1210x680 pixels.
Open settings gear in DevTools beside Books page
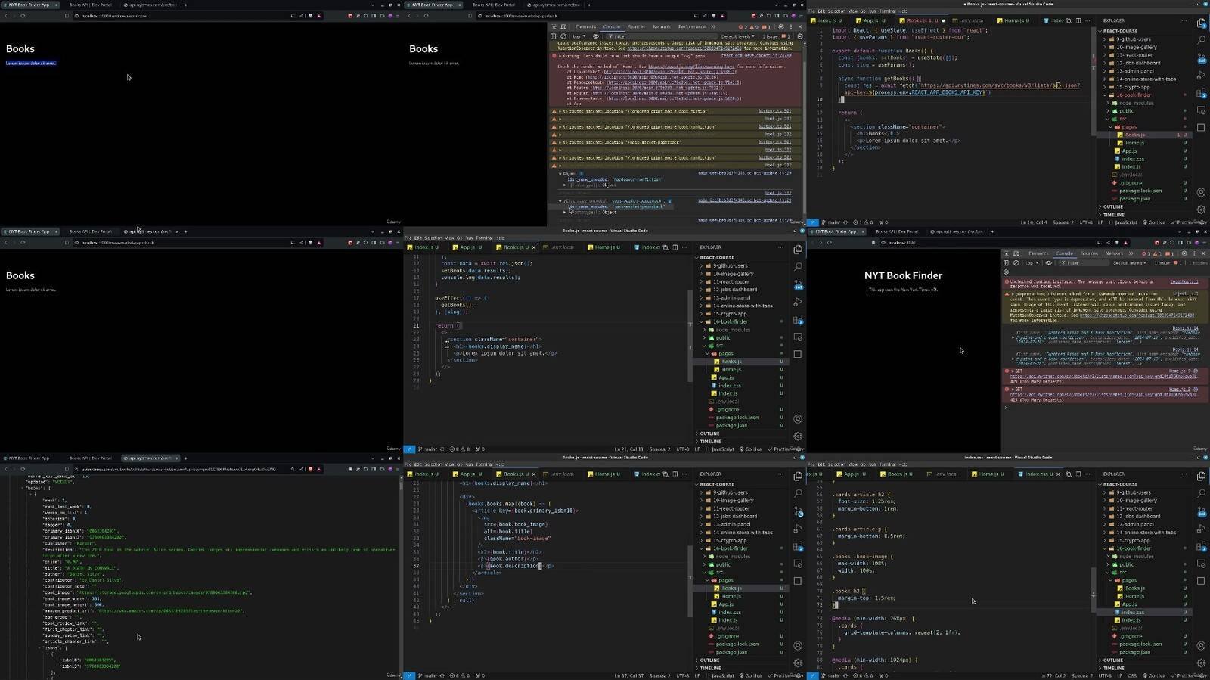[781, 26]
